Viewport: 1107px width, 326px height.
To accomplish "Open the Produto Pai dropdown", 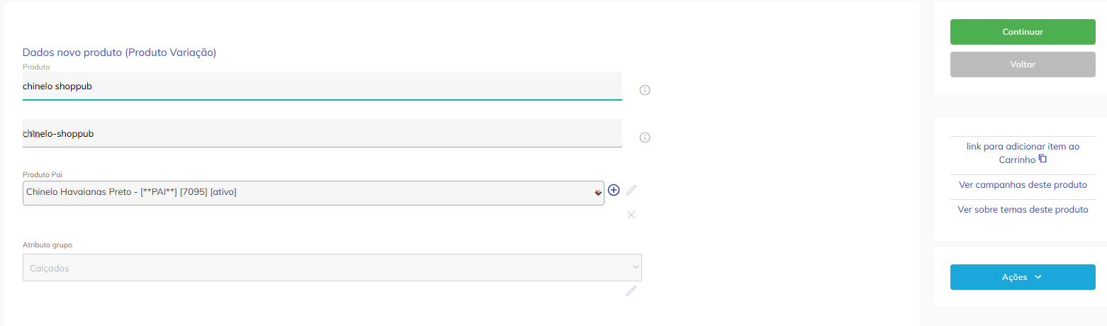I will (313, 192).
